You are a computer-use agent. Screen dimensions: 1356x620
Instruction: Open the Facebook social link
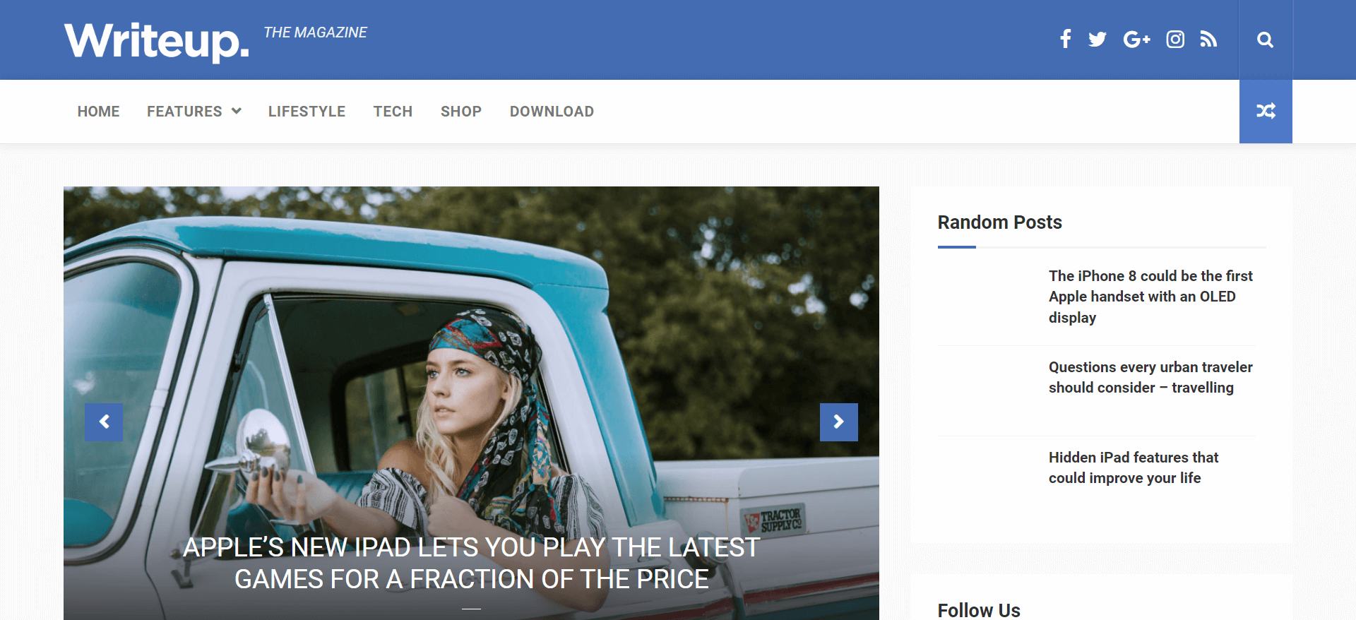pyautogui.click(x=1066, y=39)
